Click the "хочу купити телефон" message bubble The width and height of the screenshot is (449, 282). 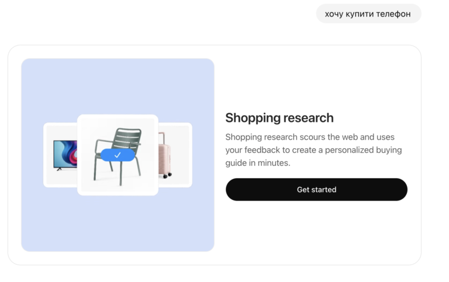click(368, 14)
